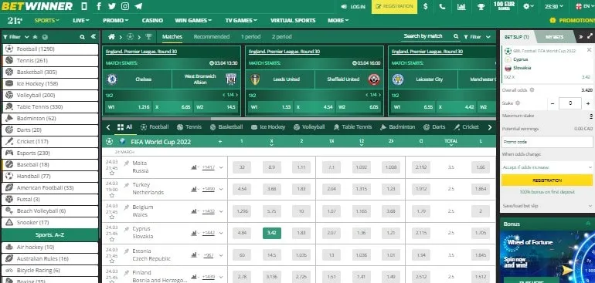Open the Accept if odds increase dropdown
The image size is (595, 283).
click(x=547, y=167)
